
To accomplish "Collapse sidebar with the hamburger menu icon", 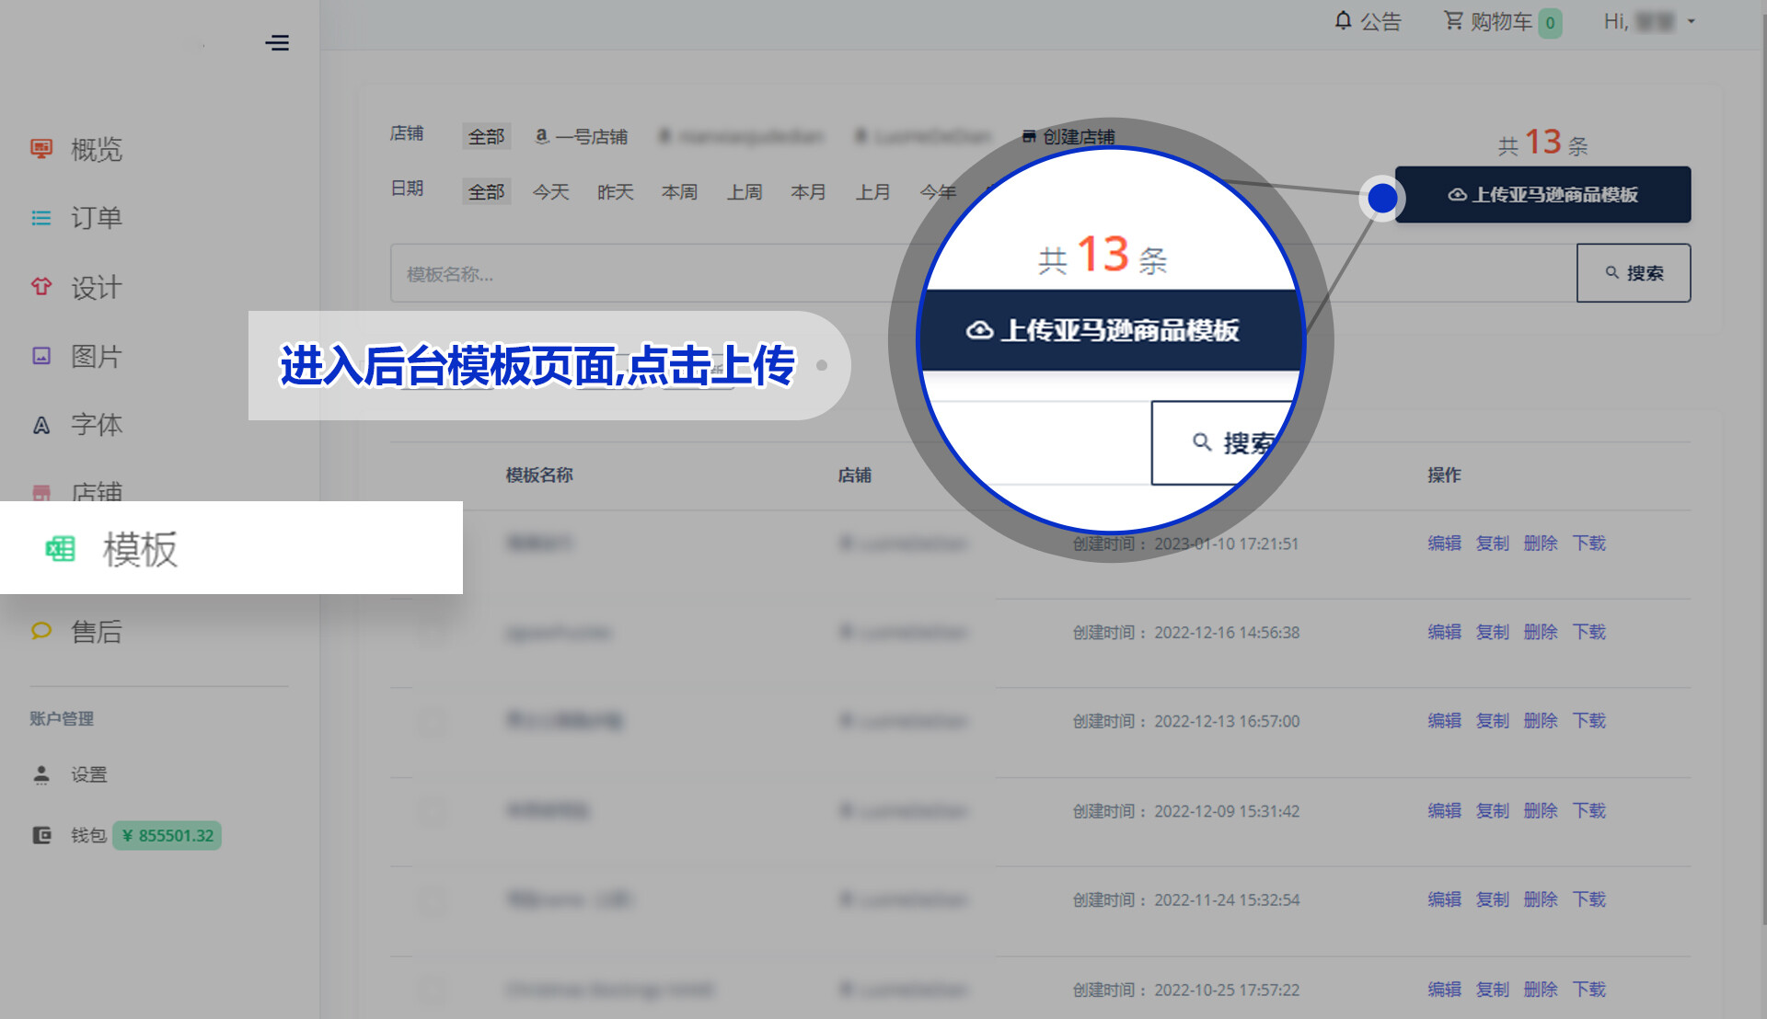I will point(276,42).
